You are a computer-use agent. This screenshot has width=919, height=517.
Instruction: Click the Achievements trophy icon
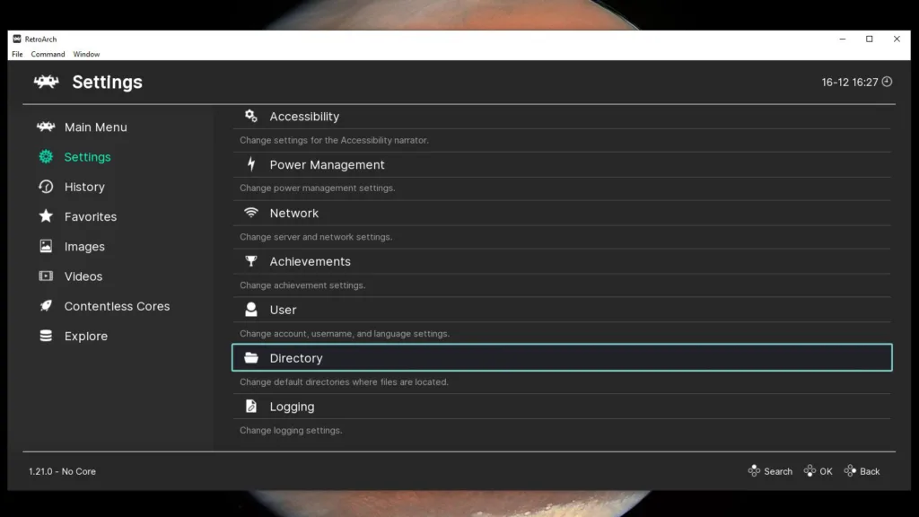[249, 261]
